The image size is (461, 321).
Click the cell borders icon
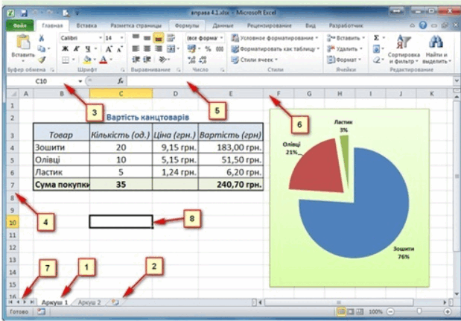pyautogui.click(x=66, y=60)
